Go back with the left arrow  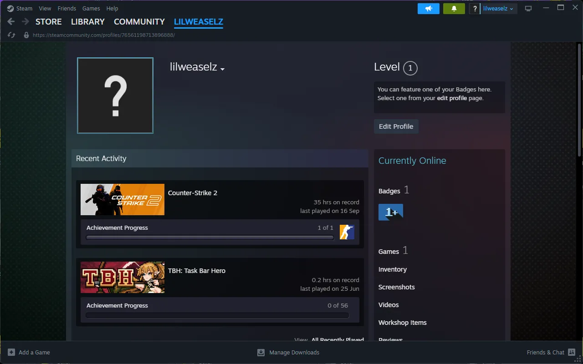click(x=11, y=22)
